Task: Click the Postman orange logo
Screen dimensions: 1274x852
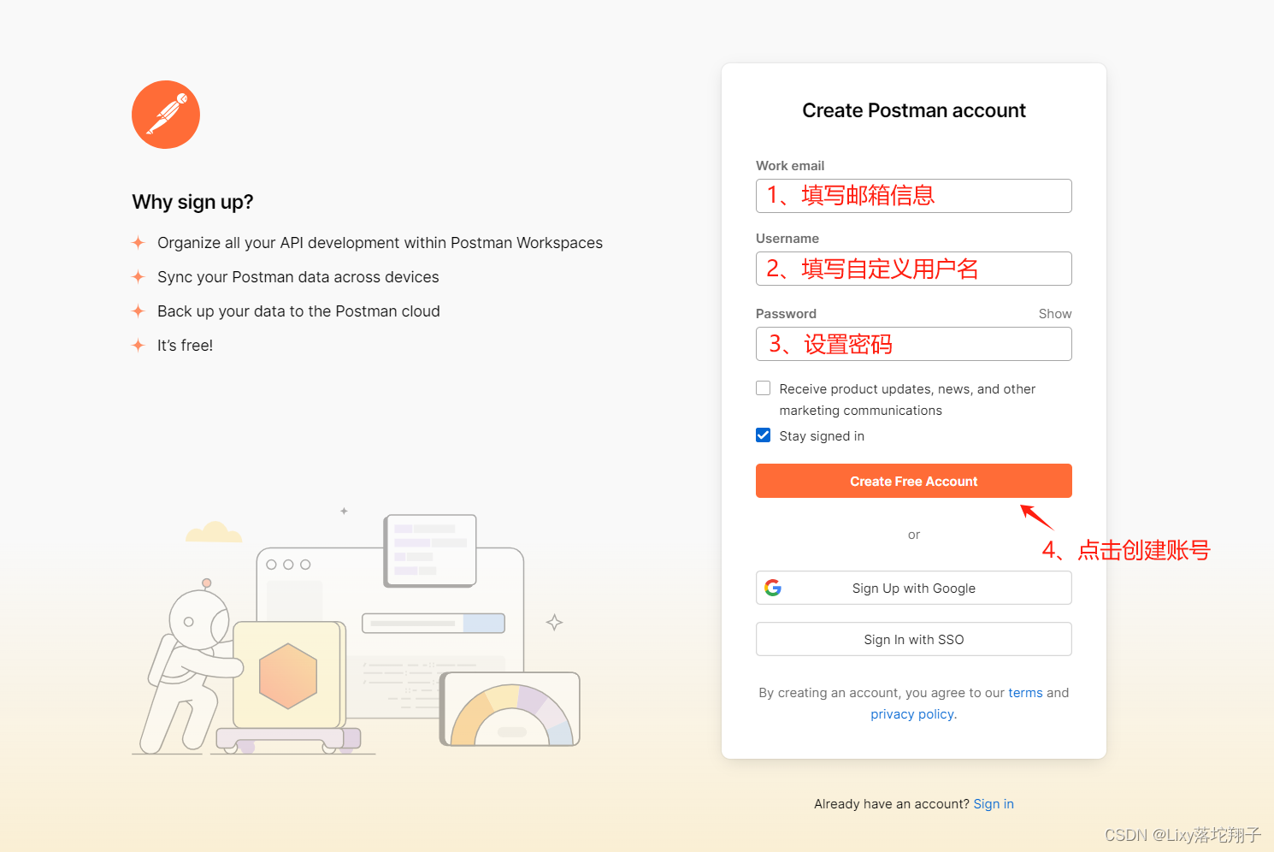Action: (x=166, y=115)
